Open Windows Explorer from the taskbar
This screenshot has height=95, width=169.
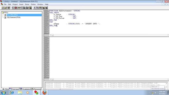pos(20,93)
